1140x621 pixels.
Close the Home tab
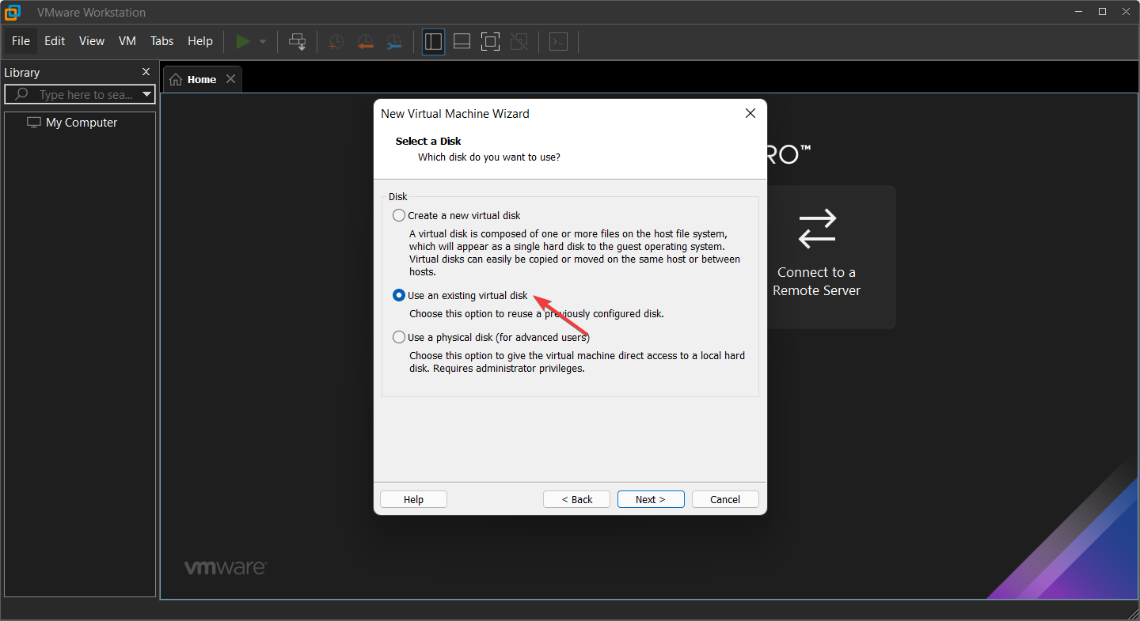click(x=230, y=79)
